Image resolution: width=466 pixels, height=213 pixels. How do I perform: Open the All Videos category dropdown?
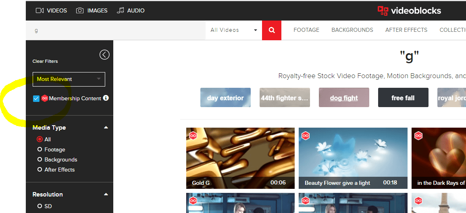coord(233,30)
